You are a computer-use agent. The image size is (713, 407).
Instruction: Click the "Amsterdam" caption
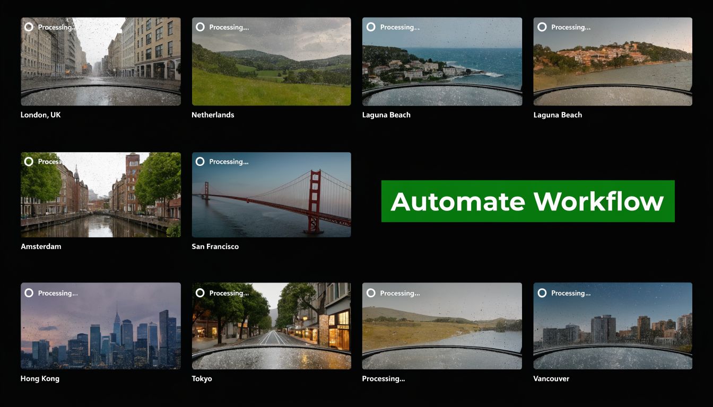41,246
